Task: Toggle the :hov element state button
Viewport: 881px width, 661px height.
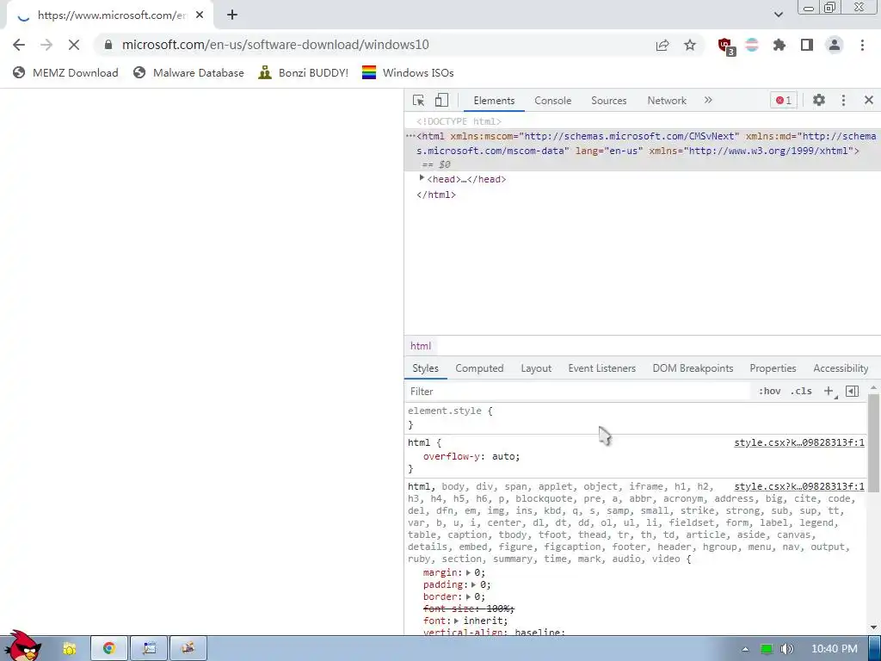Action: point(769,392)
